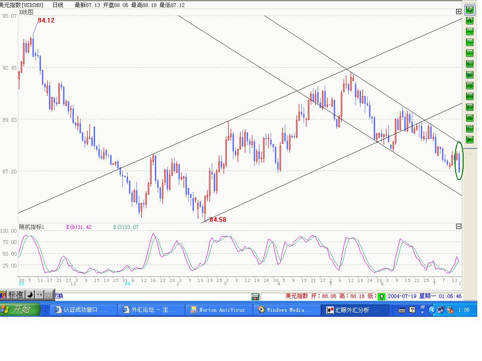This screenshot has width=482, height=361.
Task: Click the IME logo icon at the bar's left end
Action: pos(3,295)
